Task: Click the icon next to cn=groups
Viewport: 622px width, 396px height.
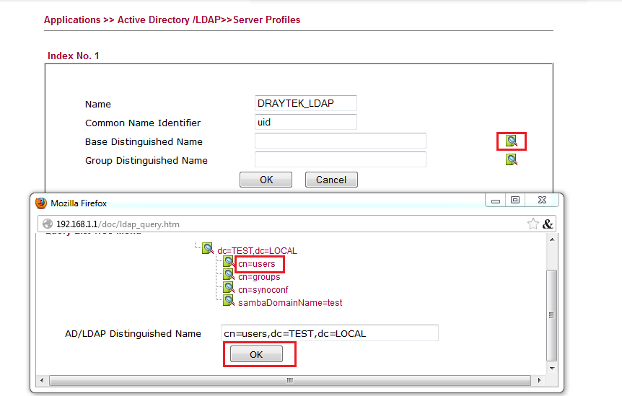Action: click(x=229, y=276)
